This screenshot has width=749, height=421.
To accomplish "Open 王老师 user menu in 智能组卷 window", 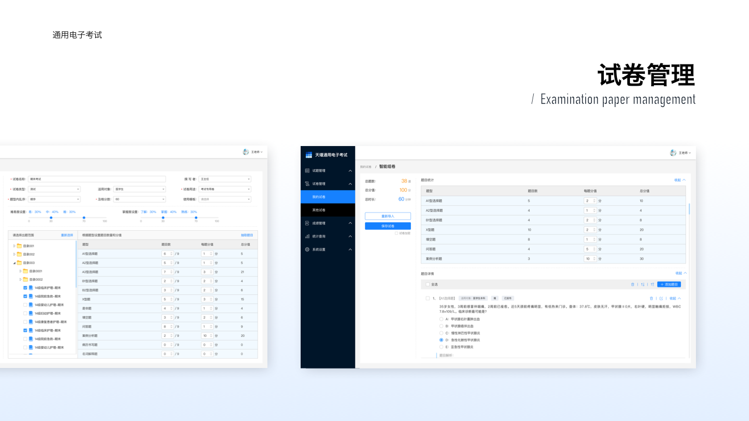I will coord(685,153).
